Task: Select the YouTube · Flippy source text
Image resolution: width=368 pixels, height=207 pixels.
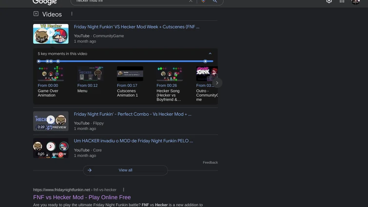Action: click(x=89, y=123)
